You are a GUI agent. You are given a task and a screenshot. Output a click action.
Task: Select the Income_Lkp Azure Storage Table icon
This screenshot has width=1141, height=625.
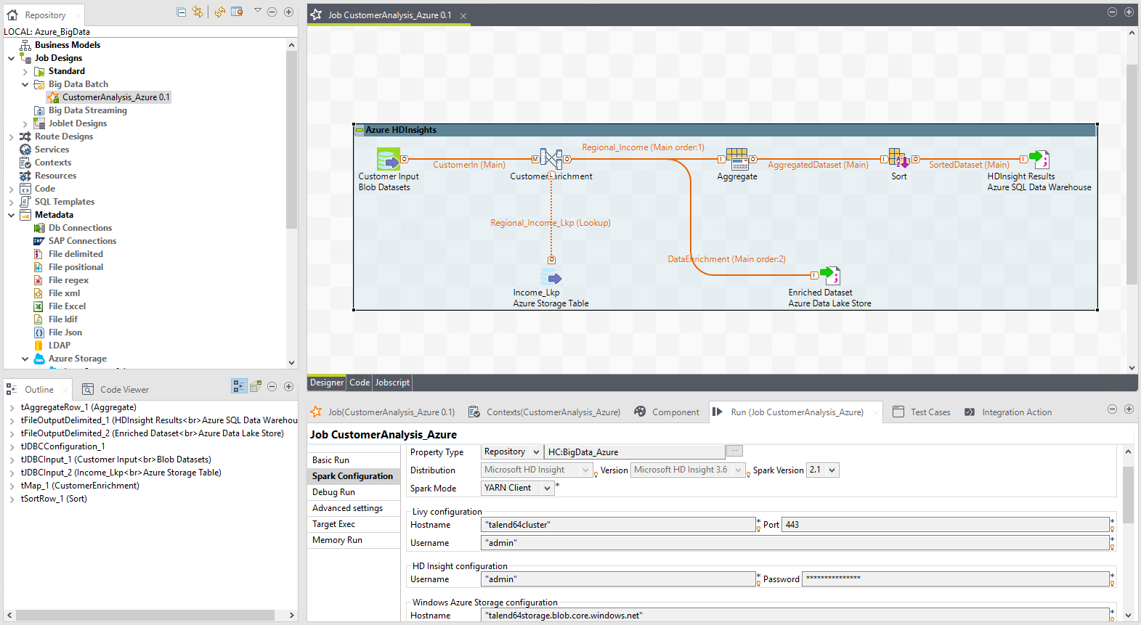click(551, 277)
